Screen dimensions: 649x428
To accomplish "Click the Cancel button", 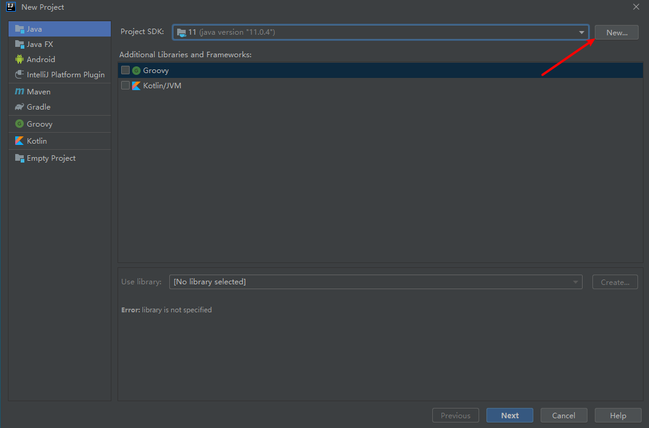I will pyautogui.click(x=564, y=415).
